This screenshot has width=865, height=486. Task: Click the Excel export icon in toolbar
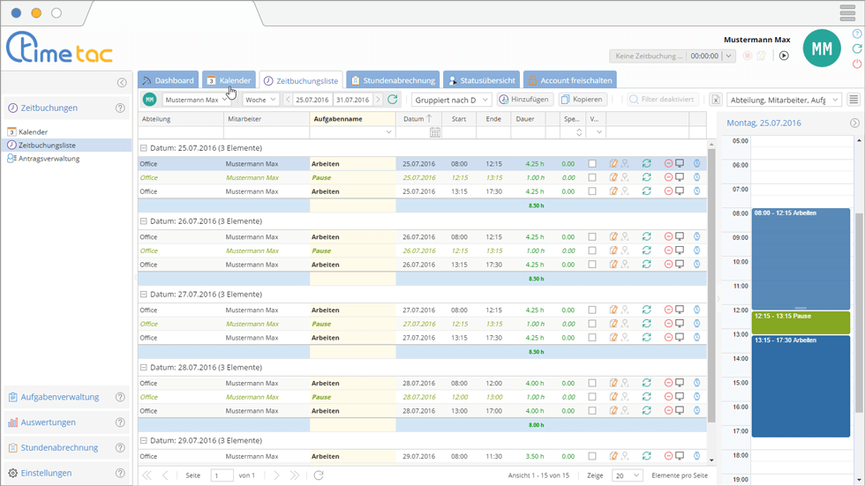point(716,100)
